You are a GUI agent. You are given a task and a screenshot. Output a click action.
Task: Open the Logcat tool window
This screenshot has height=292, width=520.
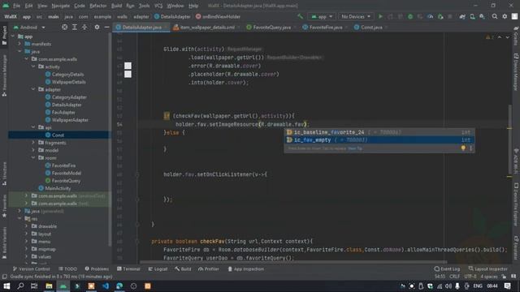[158, 268]
